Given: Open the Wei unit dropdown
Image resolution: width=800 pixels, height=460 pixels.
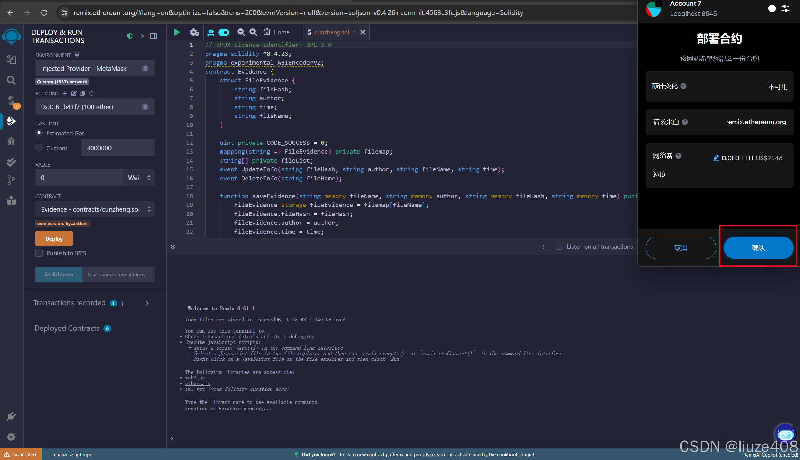Looking at the screenshot, I should [139, 178].
